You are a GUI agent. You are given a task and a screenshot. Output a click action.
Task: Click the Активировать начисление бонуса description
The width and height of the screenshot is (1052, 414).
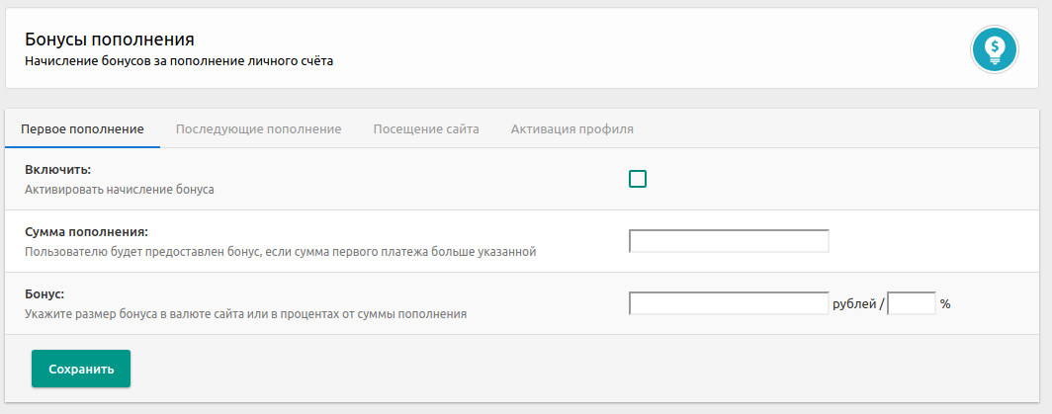click(120, 189)
